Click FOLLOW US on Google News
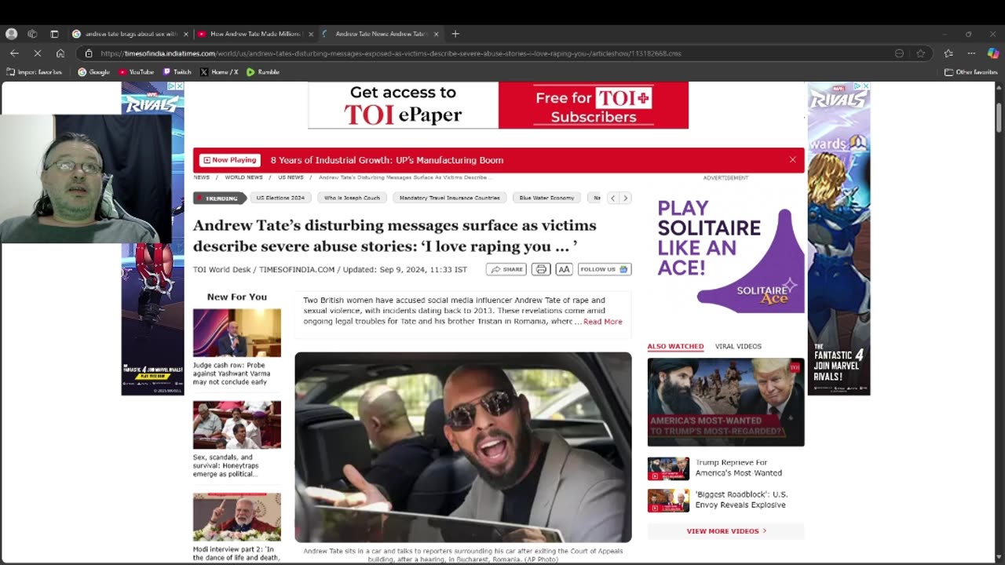Image resolution: width=1005 pixels, height=565 pixels. [605, 269]
